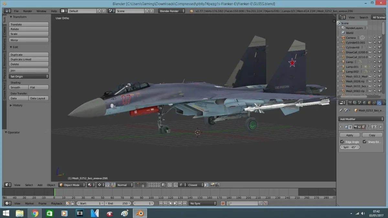This screenshot has width=388, height=218.
Task: Click OpenGL render image icon
Action: pyautogui.click(x=212, y=185)
